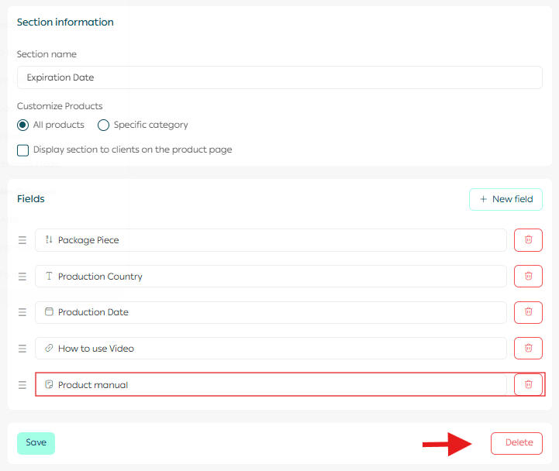Remove Product manual field using trash icon
This screenshot has width=559, height=471.
click(x=528, y=385)
